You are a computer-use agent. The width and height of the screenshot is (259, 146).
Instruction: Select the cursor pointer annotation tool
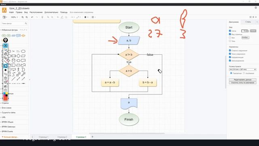[x=5, y=49]
